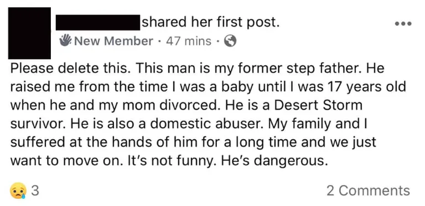Click the sad crying reaction emoji

tap(18, 191)
